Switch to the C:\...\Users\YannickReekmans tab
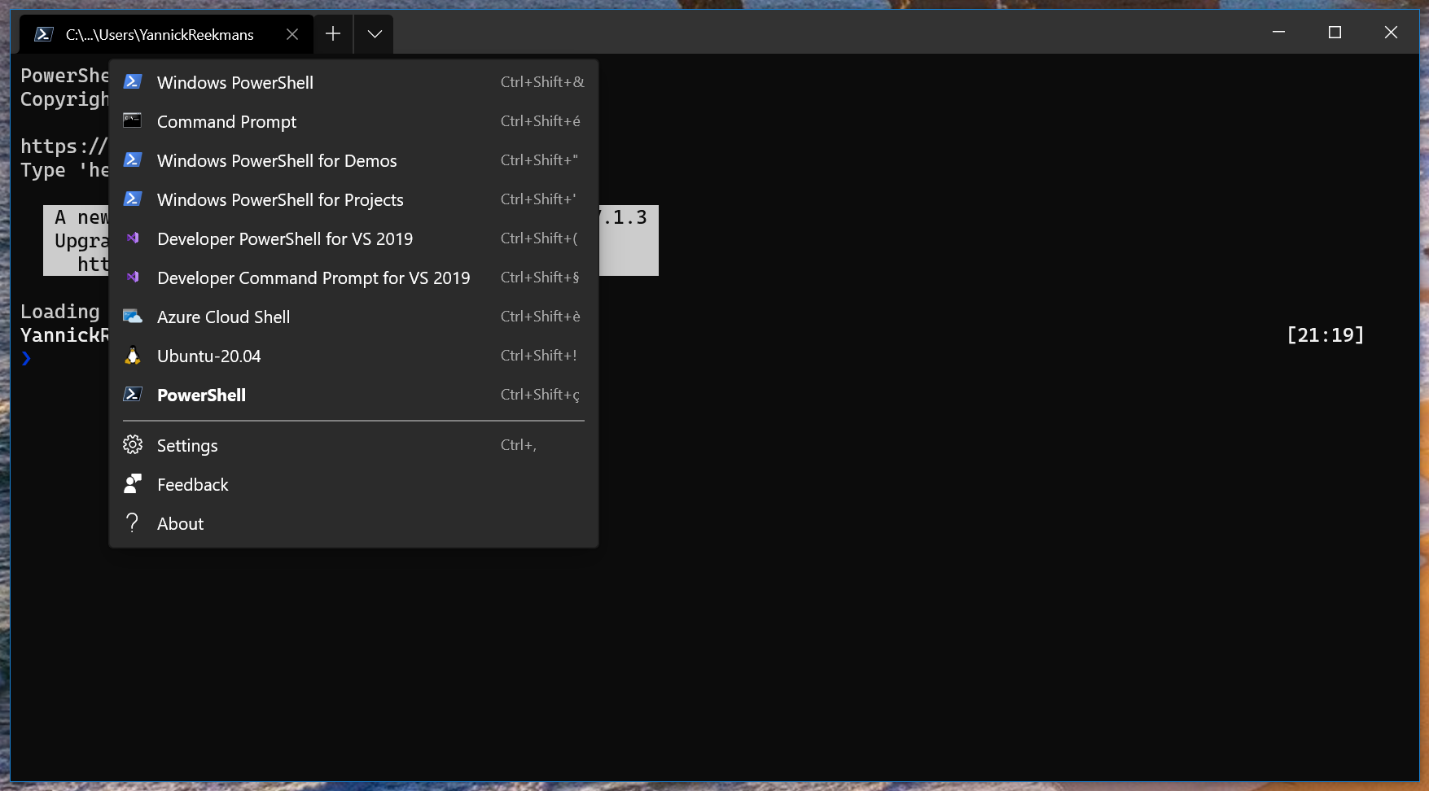 (x=167, y=34)
